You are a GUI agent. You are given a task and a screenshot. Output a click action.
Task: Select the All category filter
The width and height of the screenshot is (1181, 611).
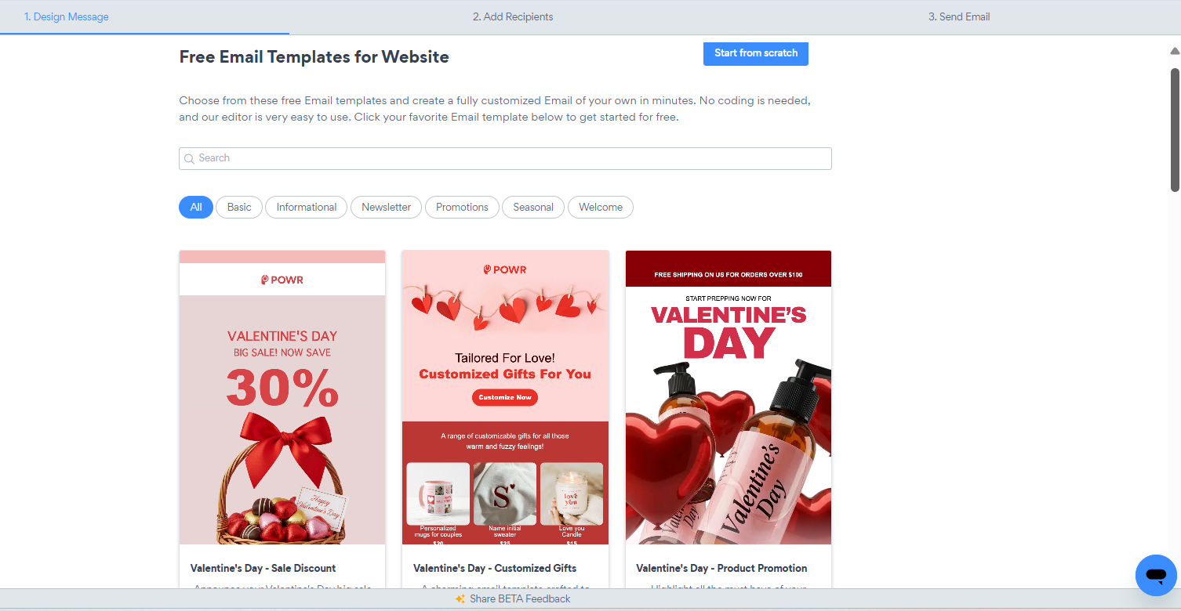pyautogui.click(x=196, y=207)
